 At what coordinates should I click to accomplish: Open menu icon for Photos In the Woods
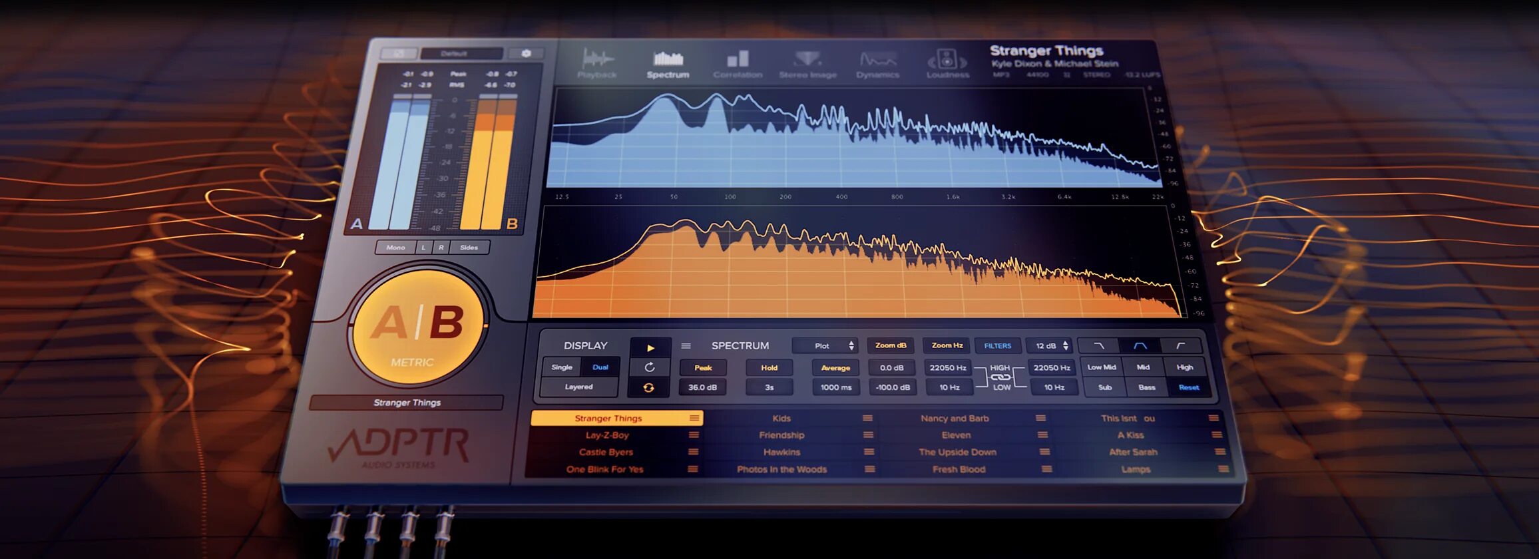[x=869, y=469]
